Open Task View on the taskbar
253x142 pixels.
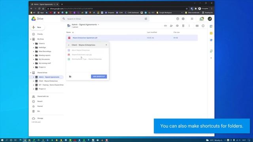coord(15,140)
